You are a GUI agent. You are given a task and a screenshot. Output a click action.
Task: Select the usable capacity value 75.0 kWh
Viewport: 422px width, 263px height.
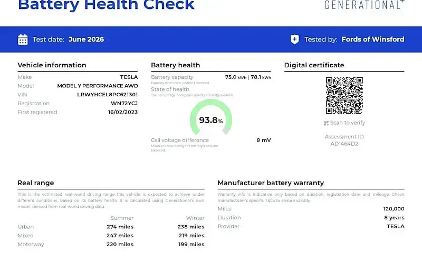click(235, 77)
